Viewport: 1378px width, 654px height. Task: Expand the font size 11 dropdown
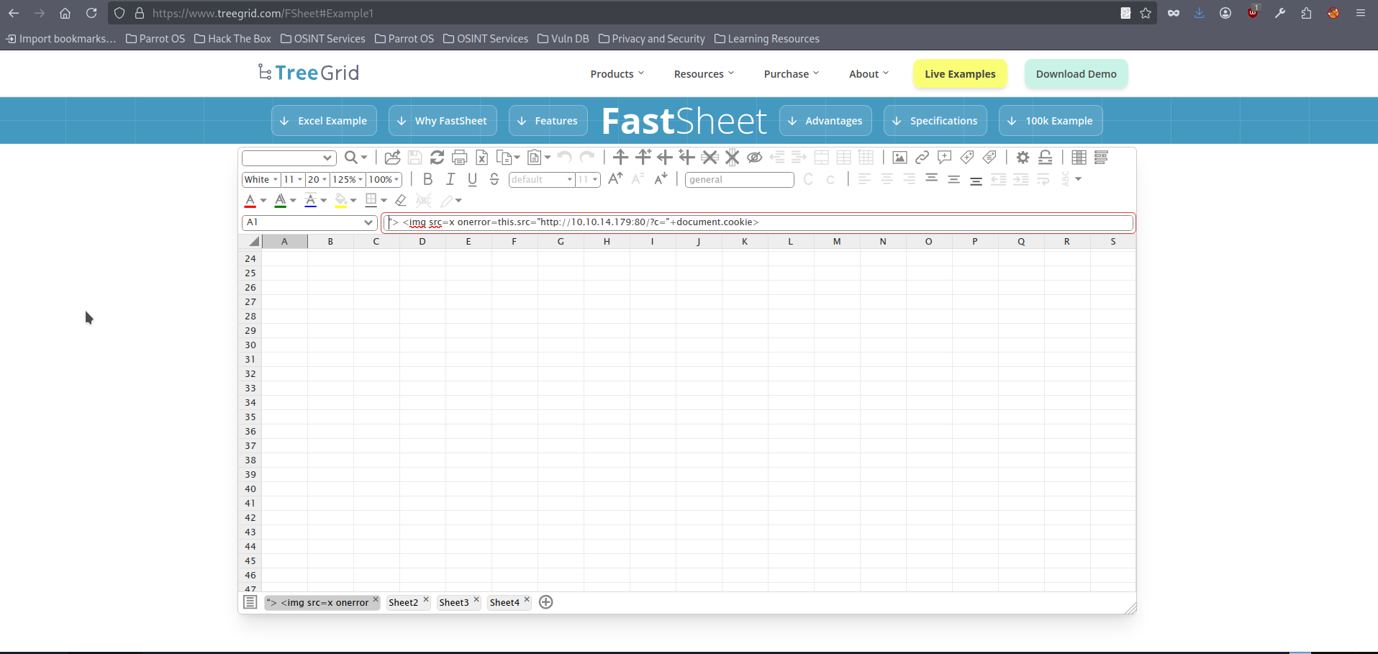(293, 179)
